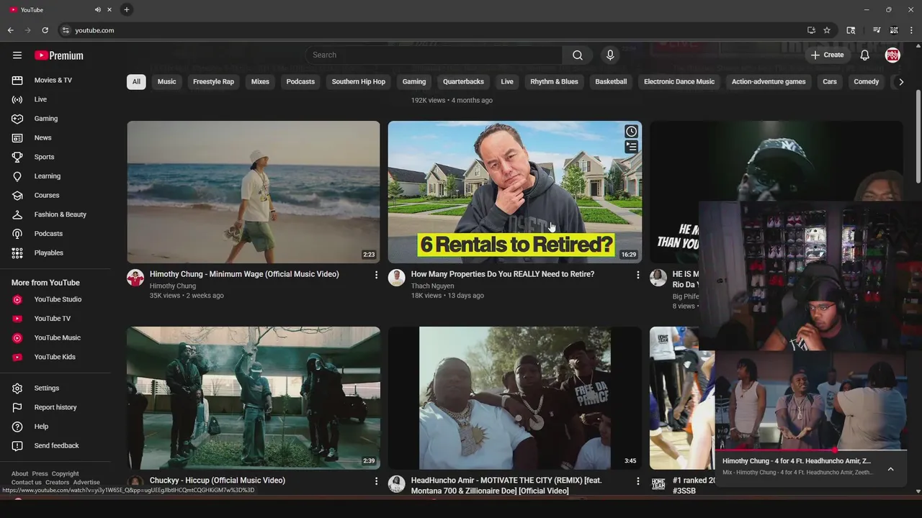
Task: Open the browser three-dot menu
Action: coord(912,30)
